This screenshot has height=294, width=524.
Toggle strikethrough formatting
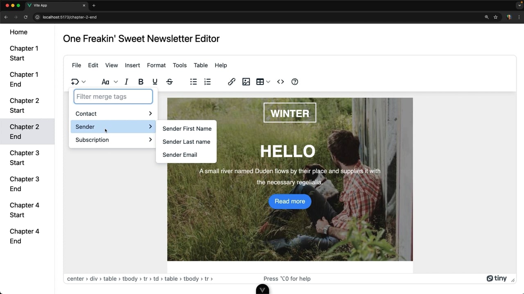coord(169,82)
